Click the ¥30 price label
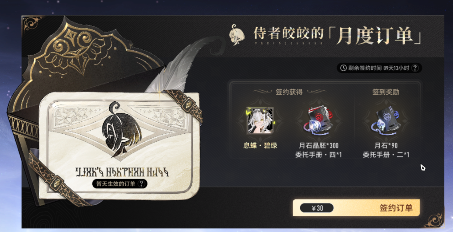 click(317, 208)
